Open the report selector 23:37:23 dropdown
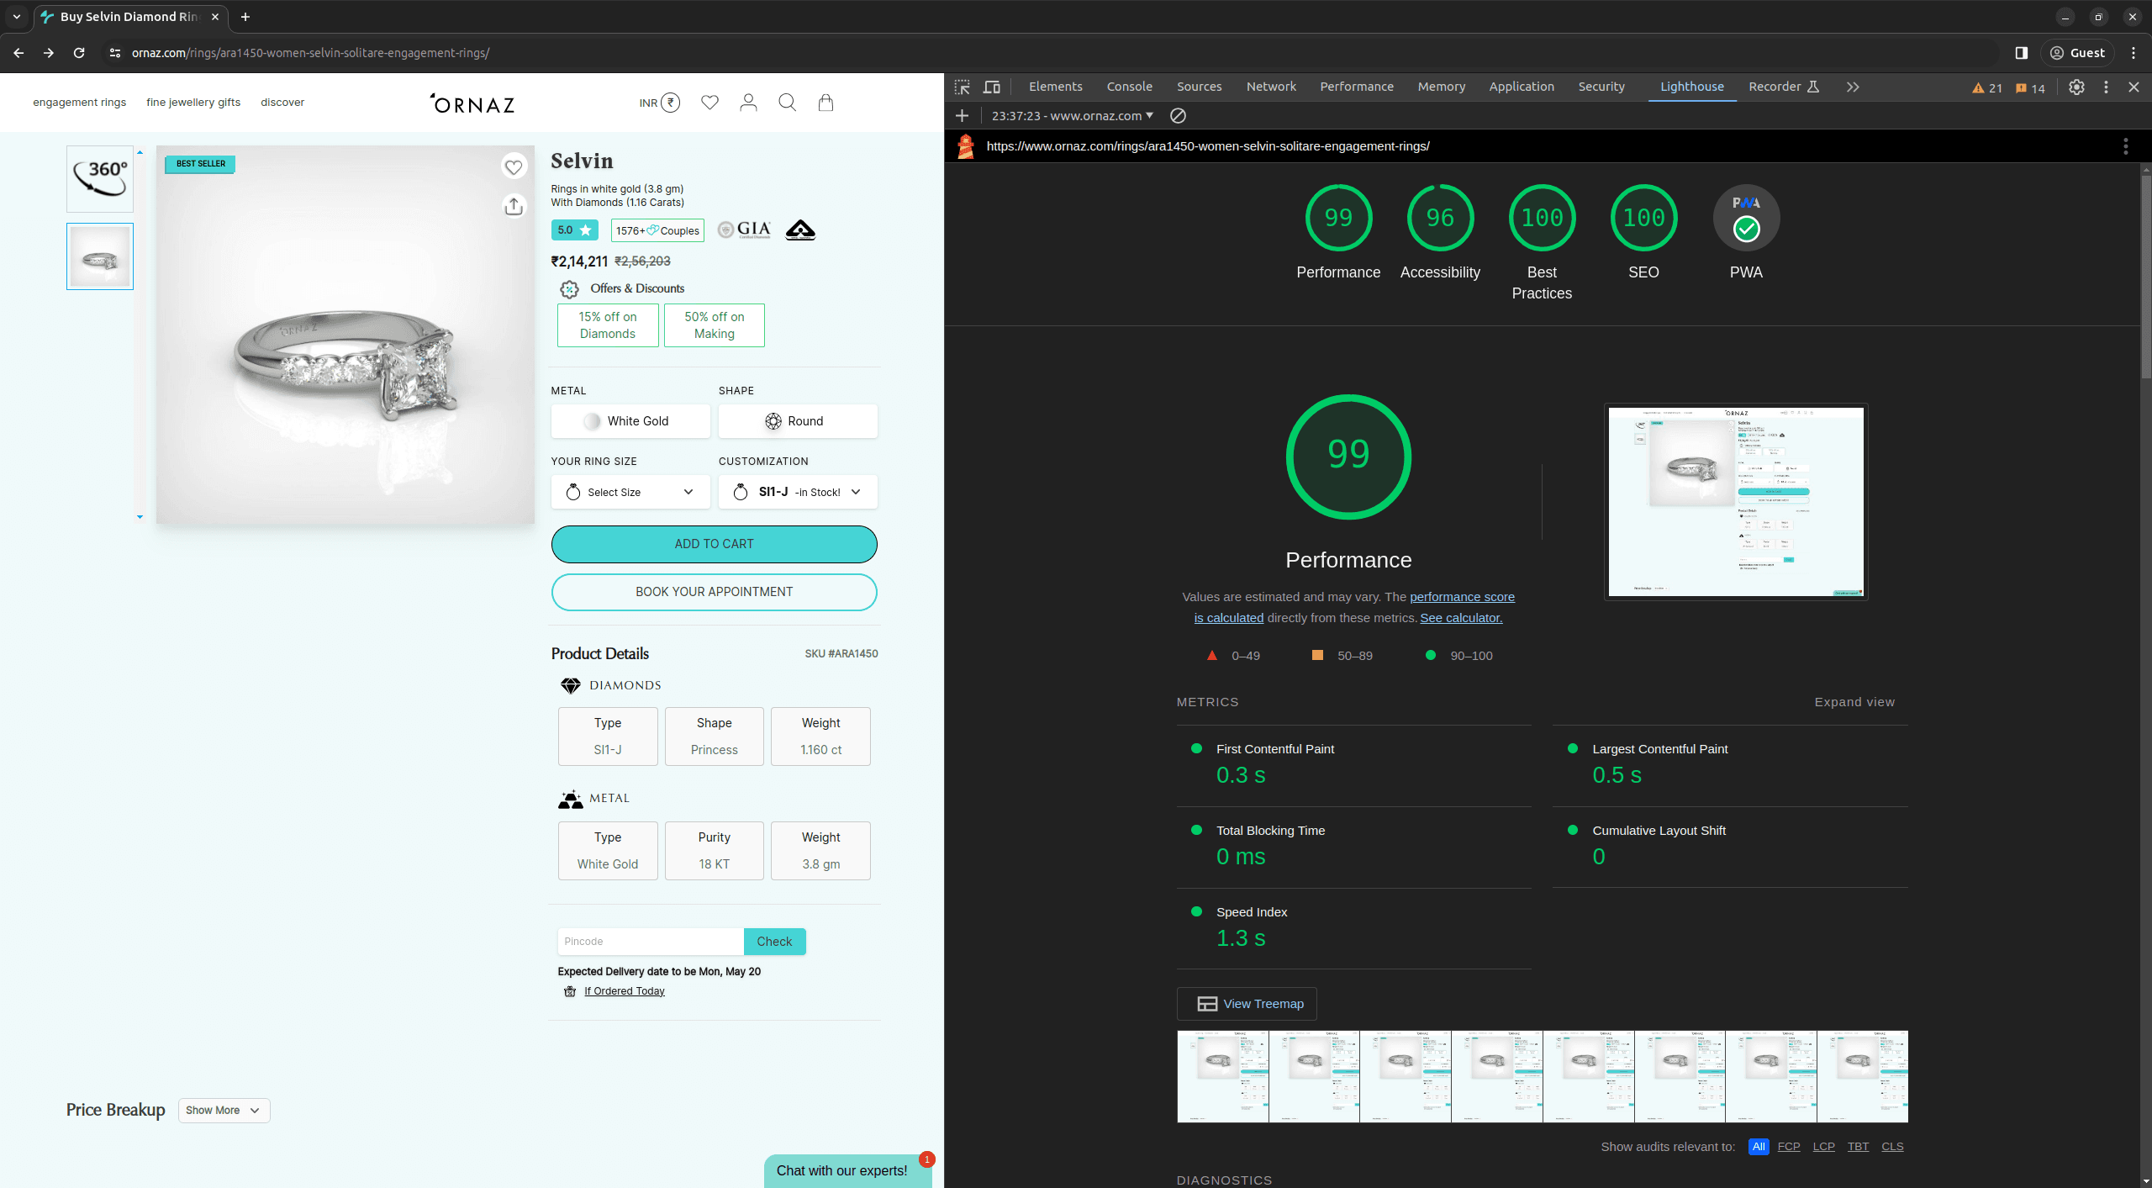This screenshot has height=1188, width=2152. [1073, 116]
